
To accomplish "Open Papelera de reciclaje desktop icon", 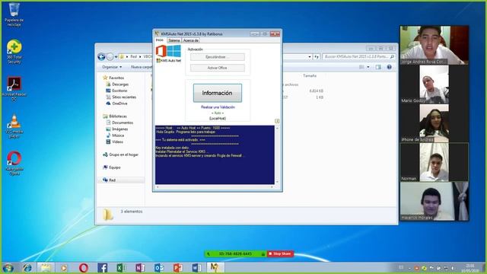I will pos(14,14).
